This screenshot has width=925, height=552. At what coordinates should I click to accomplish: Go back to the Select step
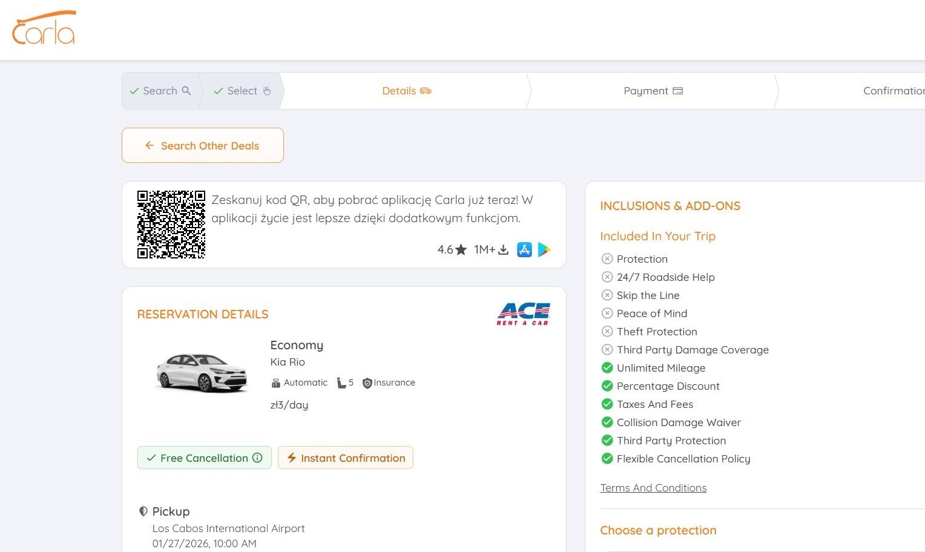click(242, 91)
